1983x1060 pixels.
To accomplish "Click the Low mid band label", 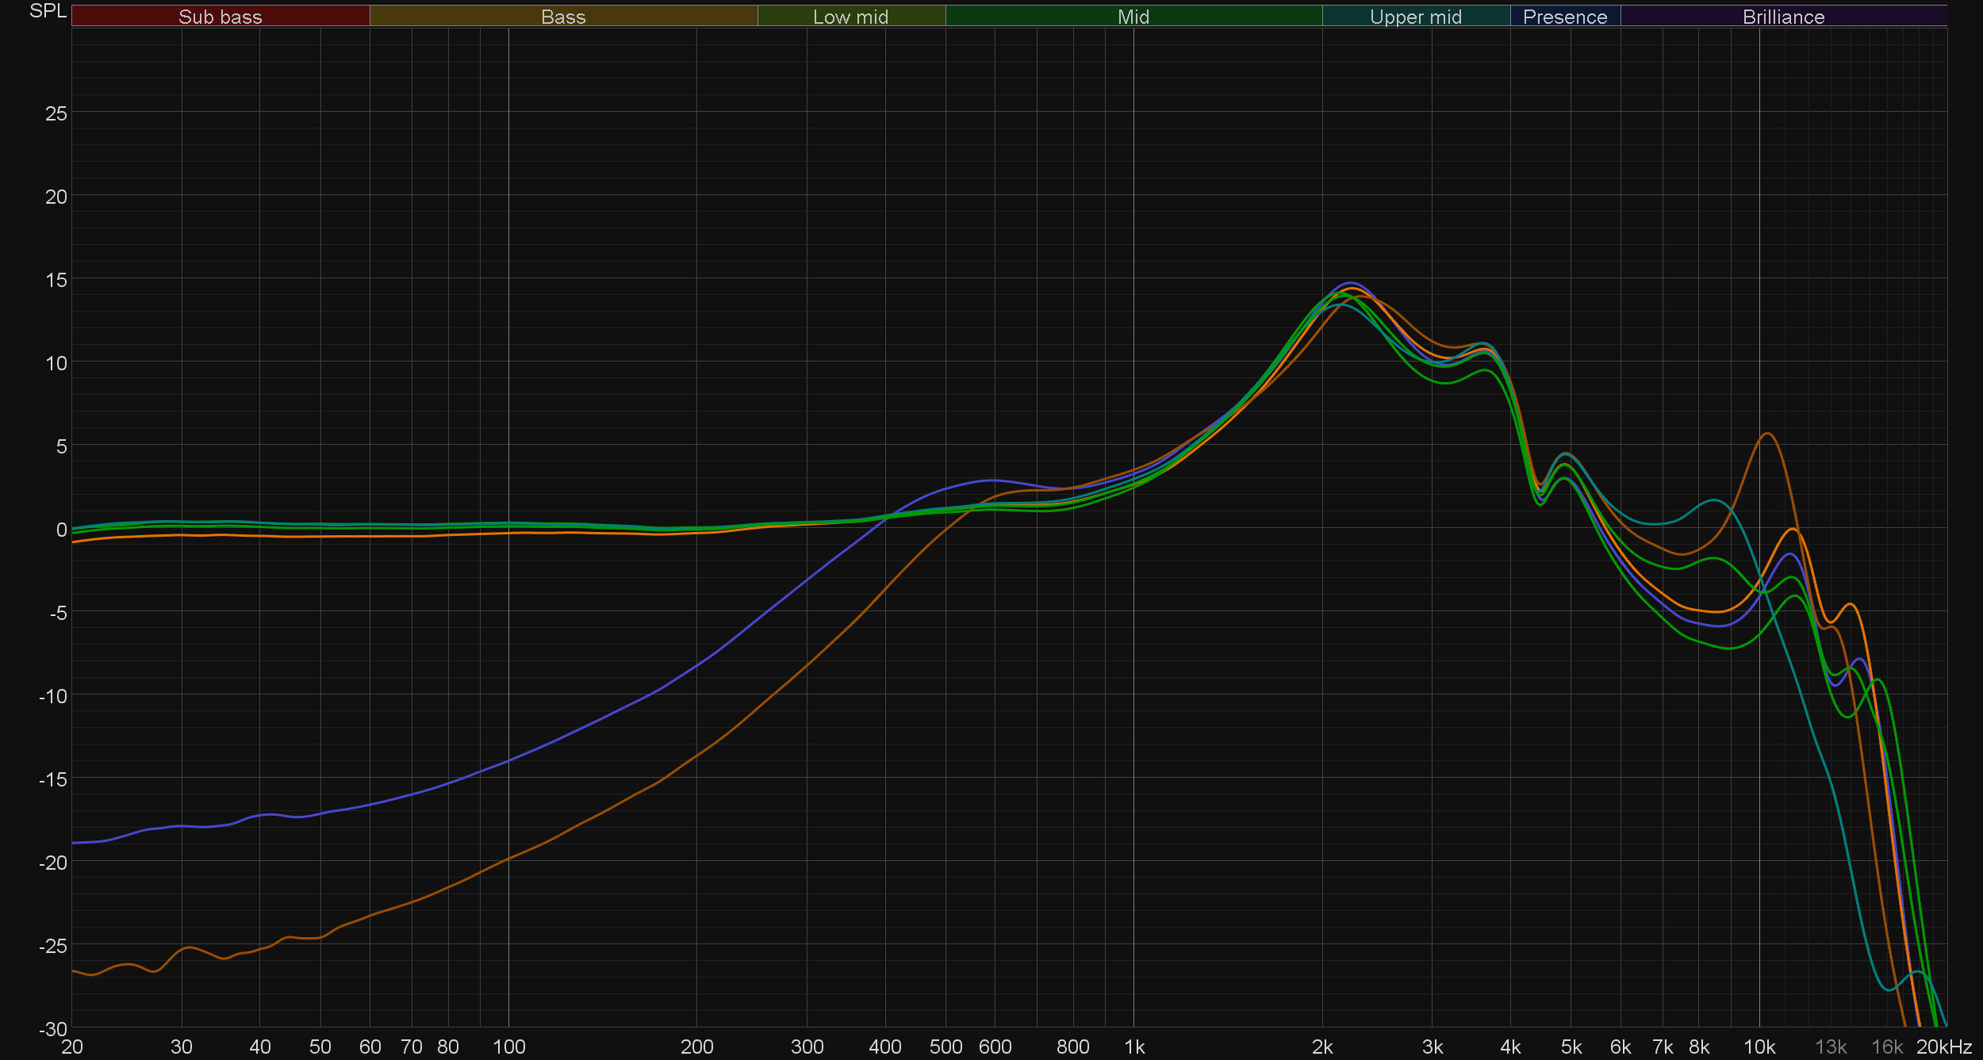I will [x=850, y=17].
